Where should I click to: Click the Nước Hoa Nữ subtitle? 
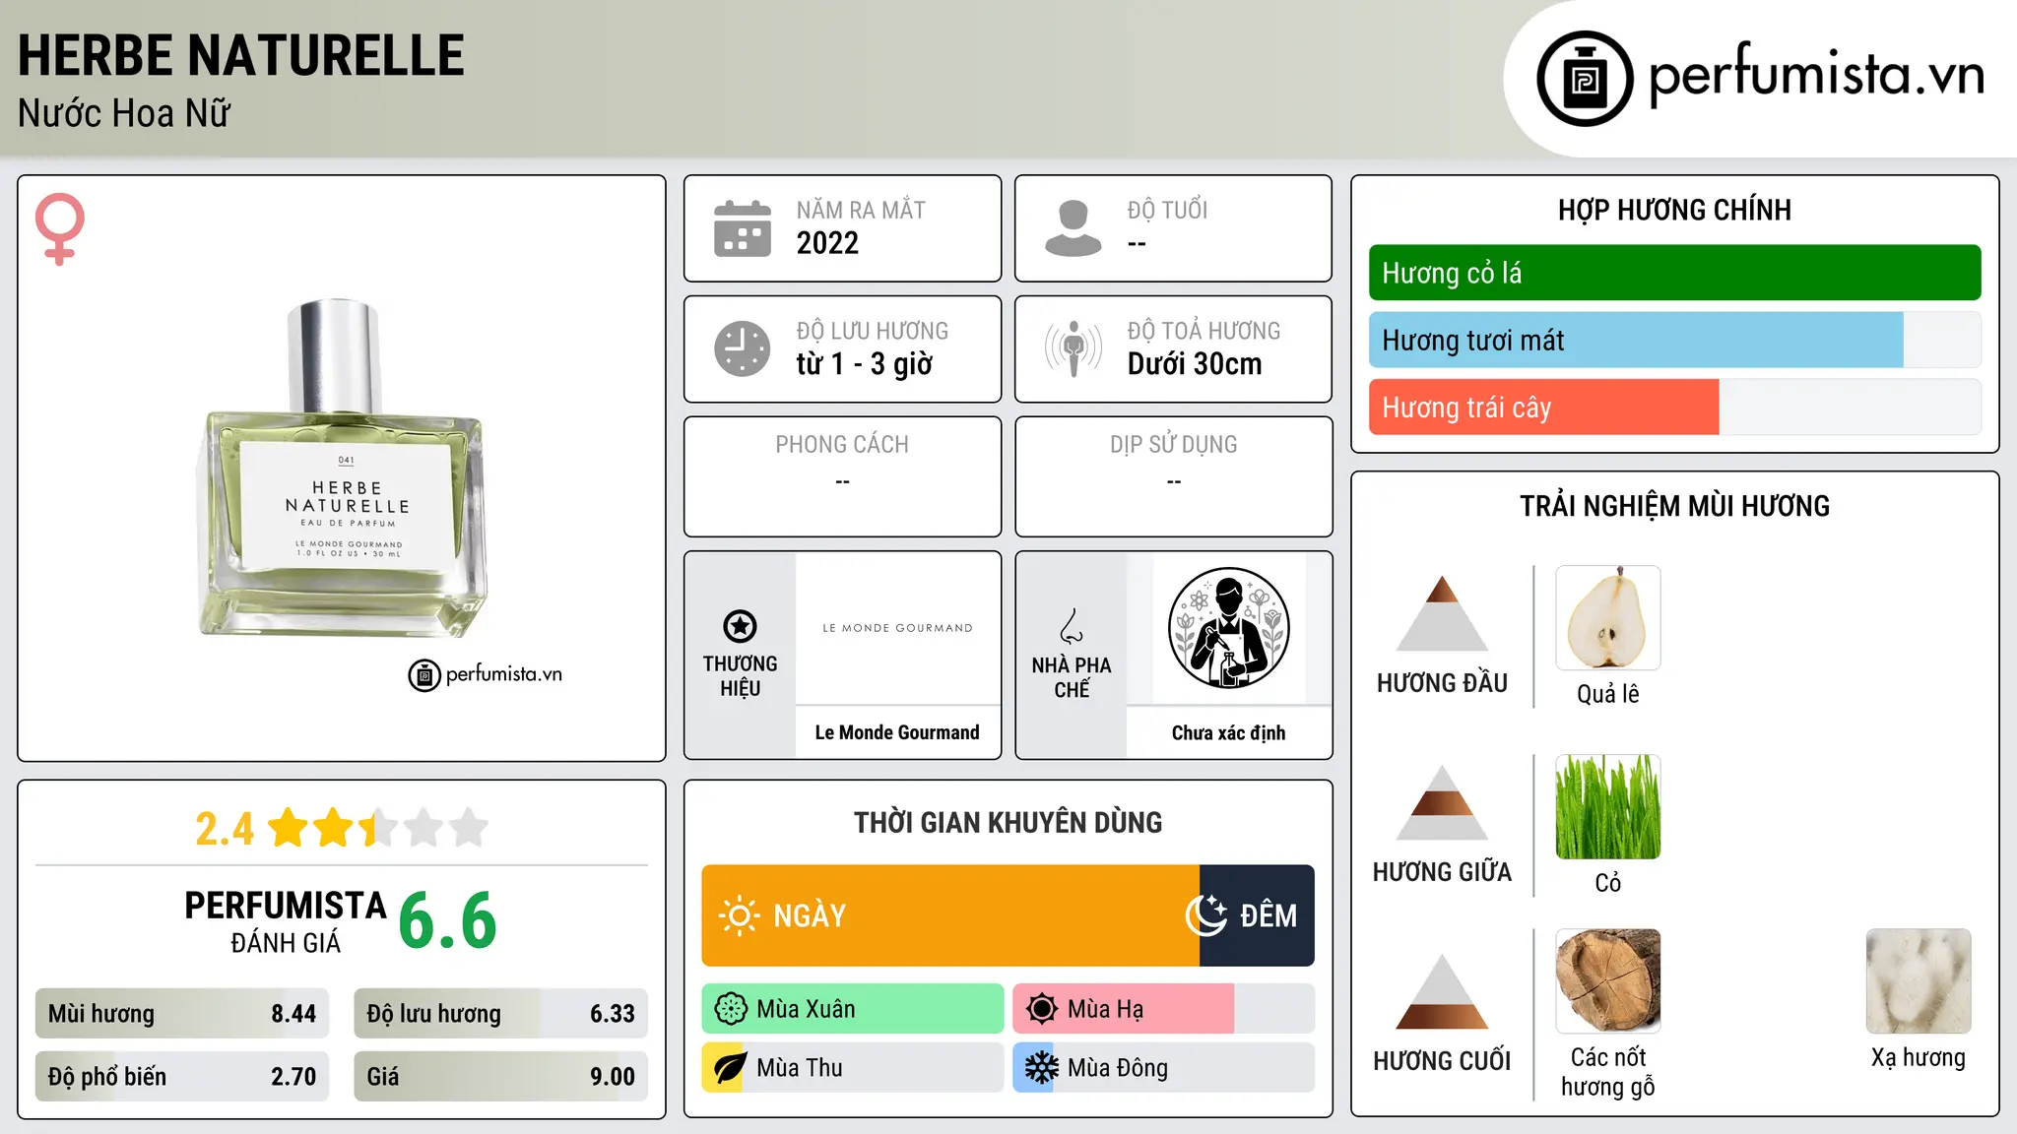click(124, 114)
